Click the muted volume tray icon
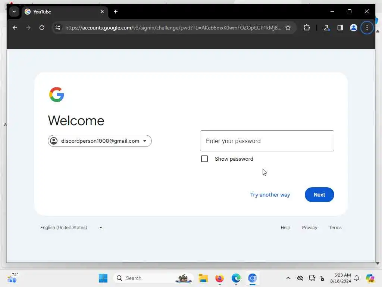The height and width of the screenshot is (287, 382). [x=322, y=278]
